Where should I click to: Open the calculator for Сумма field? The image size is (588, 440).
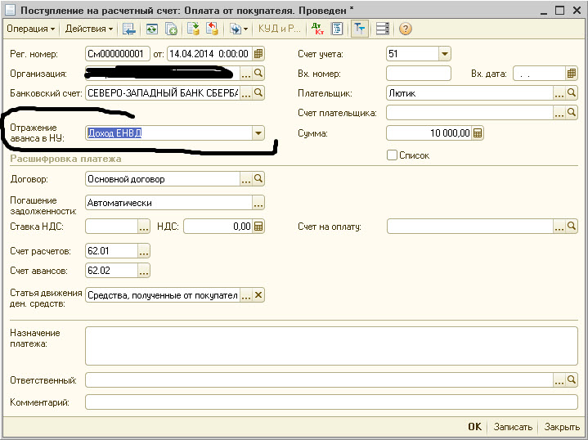coord(478,133)
